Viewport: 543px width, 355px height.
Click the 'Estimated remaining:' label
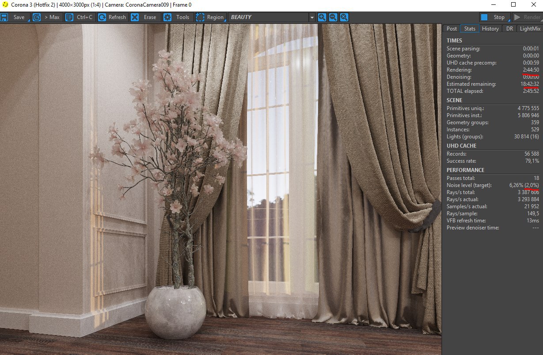tap(471, 84)
